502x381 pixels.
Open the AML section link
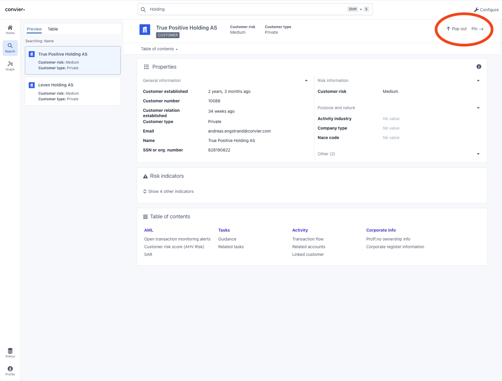(149, 230)
